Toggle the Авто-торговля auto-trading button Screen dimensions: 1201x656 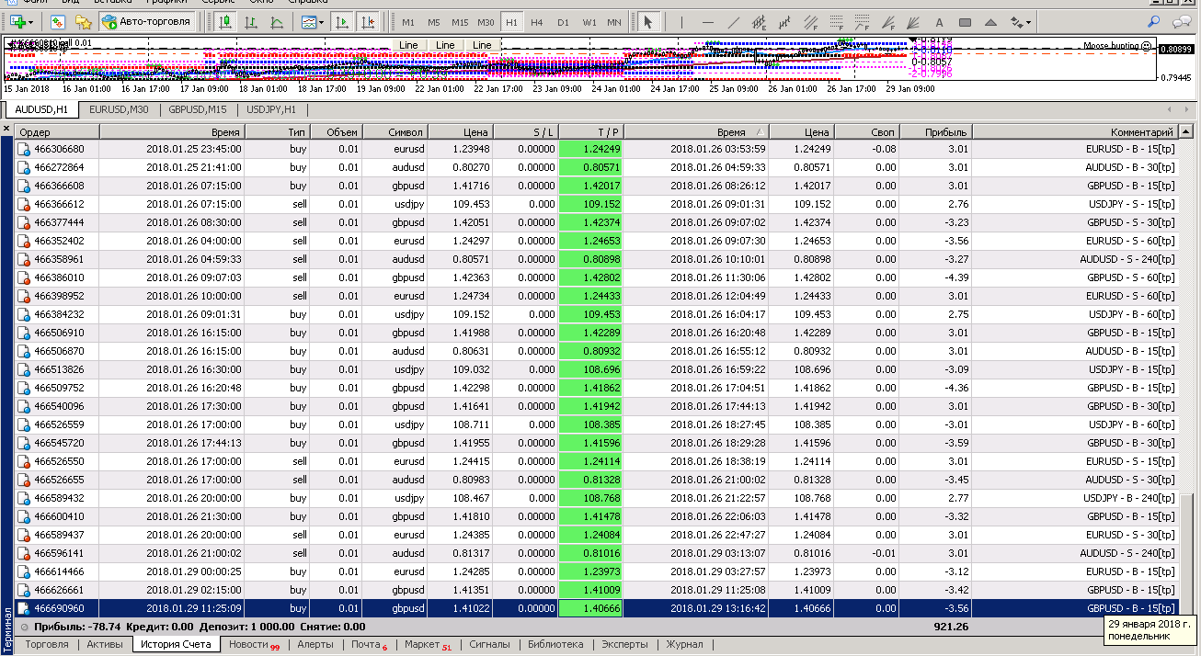point(147,20)
